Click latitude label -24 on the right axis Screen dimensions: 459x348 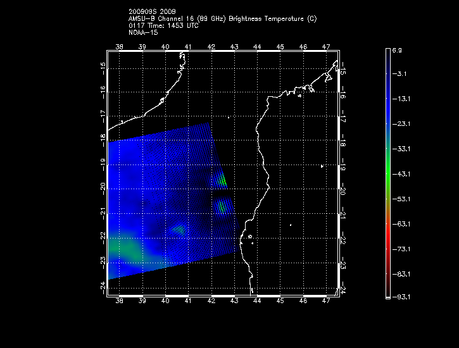tap(344, 290)
